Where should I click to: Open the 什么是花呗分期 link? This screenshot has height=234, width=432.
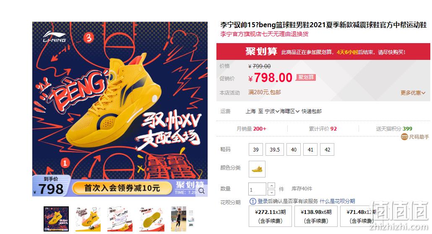tap(337, 201)
